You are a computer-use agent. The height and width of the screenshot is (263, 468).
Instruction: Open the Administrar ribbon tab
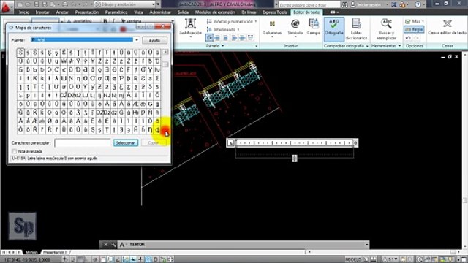click(x=160, y=12)
